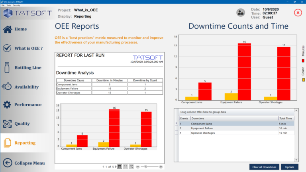Viewport: 306px width, 172px height.
Task: Sort by the Total Time column header
Action: [x=285, y=119]
